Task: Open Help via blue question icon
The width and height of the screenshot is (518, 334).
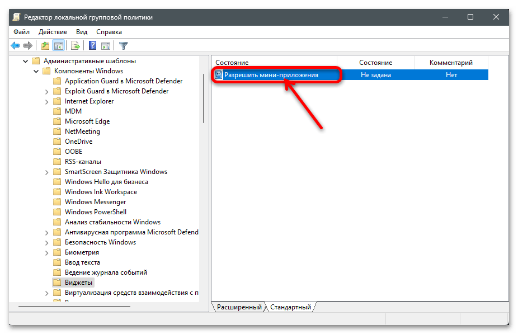Action: click(92, 45)
